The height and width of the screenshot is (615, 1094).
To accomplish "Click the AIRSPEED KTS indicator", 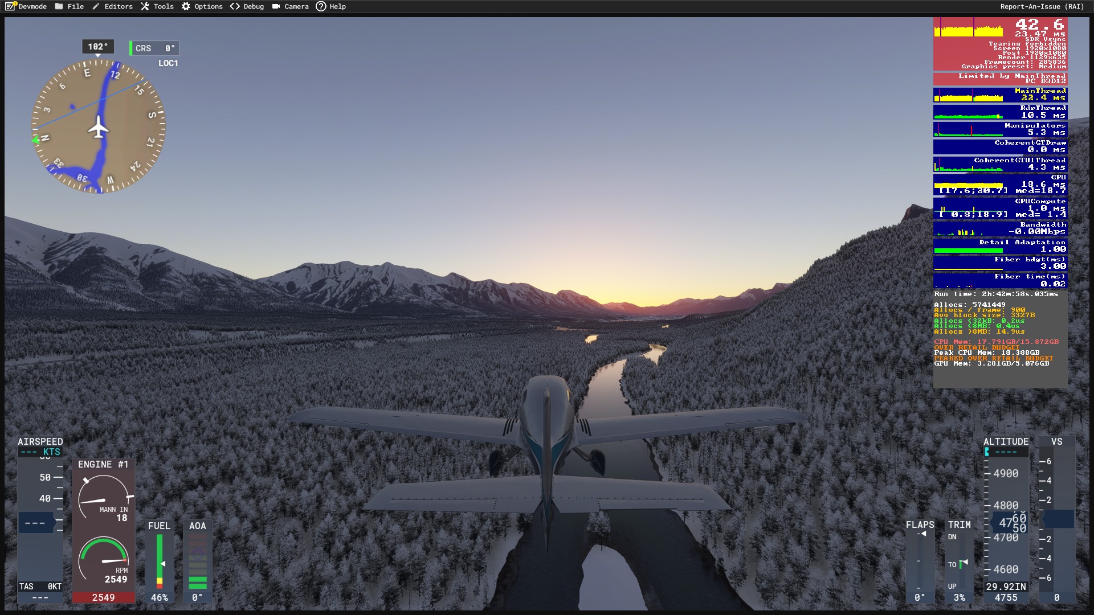I will point(40,452).
